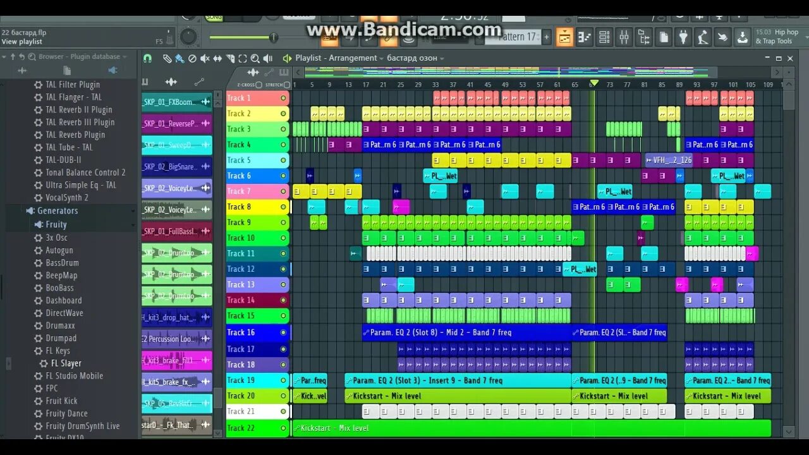Select the E2 Percussion Loo.. picker item
Image resolution: width=809 pixels, height=455 pixels.
pyautogui.click(x=177, y=339)
